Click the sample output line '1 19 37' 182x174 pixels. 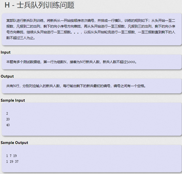(12, 161)
